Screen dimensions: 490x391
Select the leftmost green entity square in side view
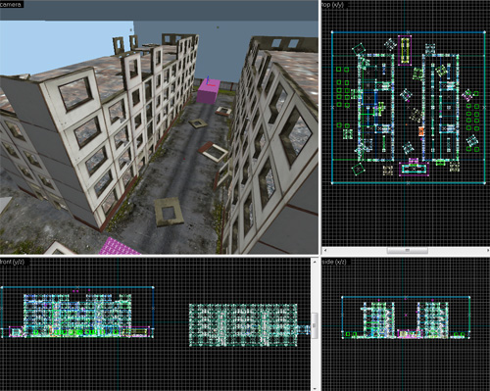click(x=348, y=334)
